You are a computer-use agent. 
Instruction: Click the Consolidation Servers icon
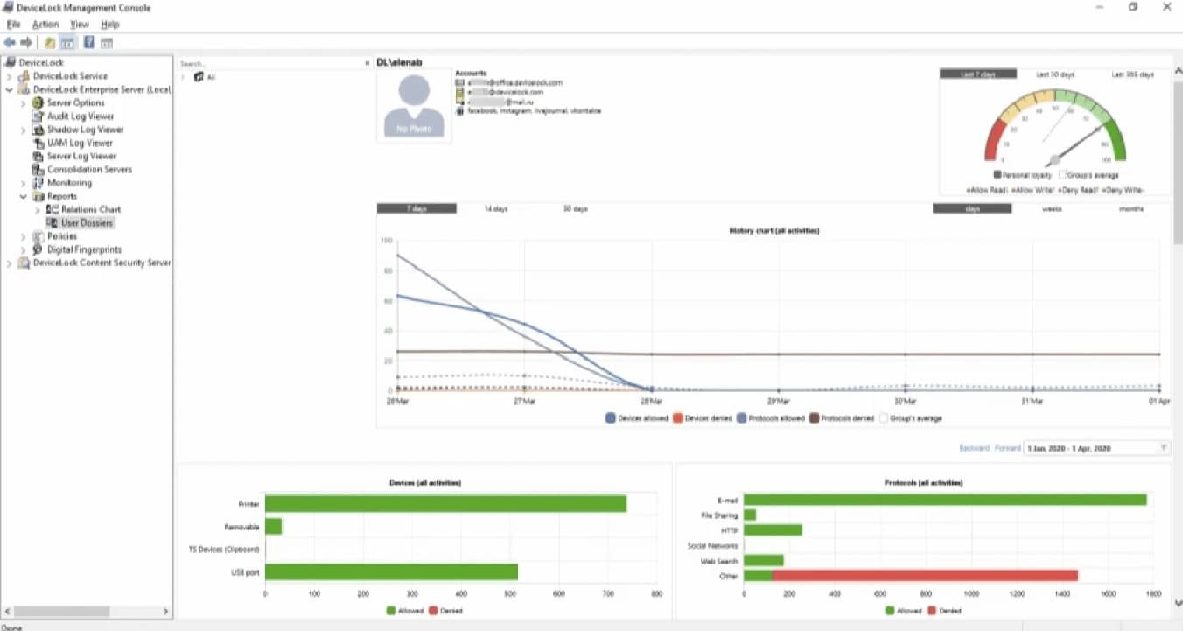[x=38, y=169]
